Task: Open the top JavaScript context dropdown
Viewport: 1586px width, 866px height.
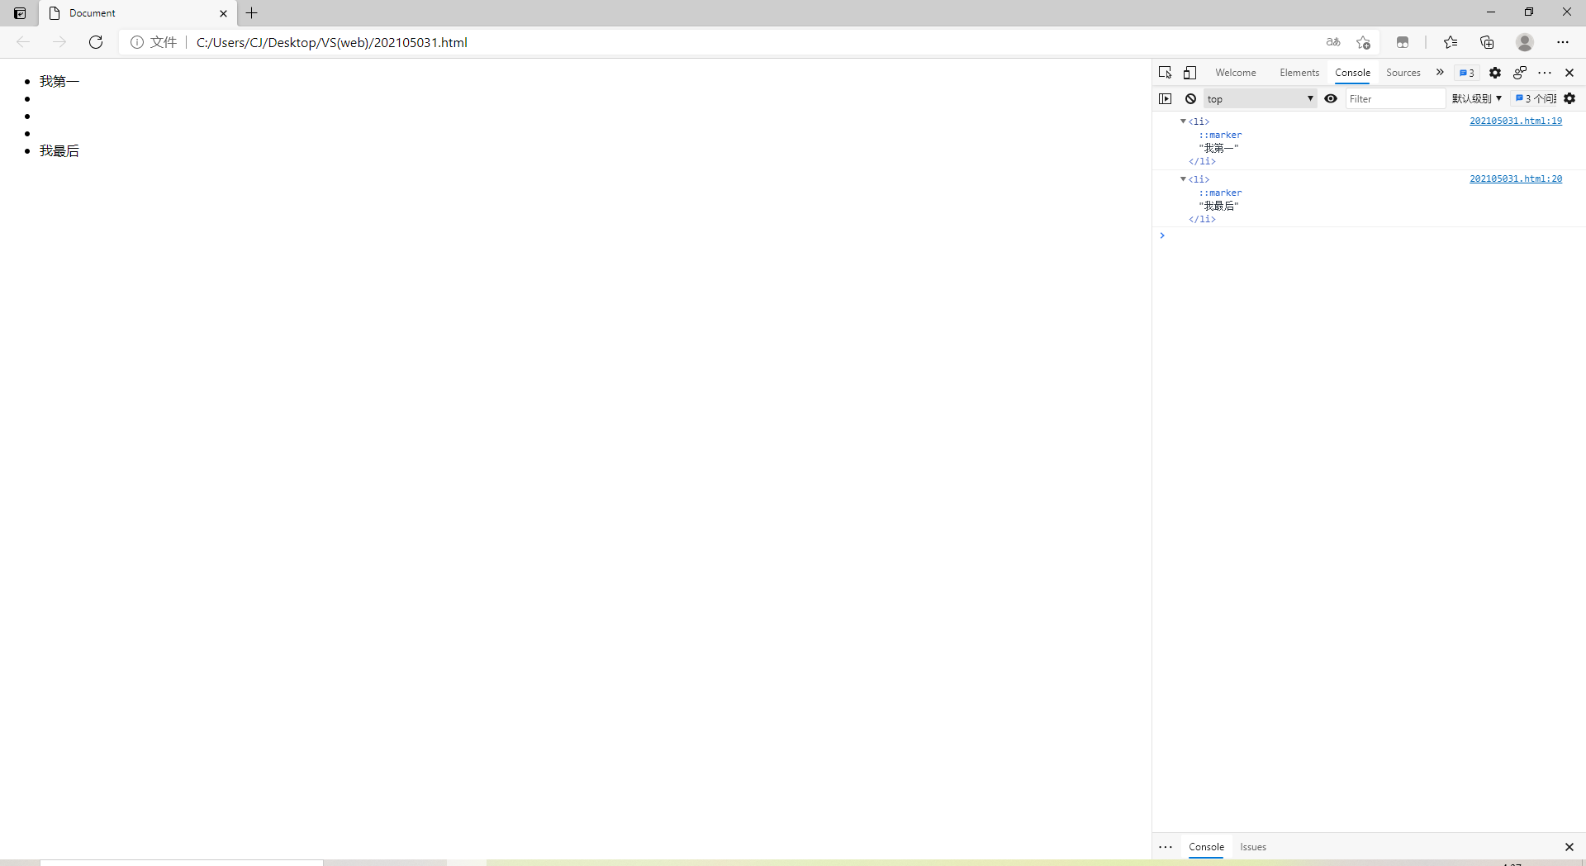Action: [1260, 98]
